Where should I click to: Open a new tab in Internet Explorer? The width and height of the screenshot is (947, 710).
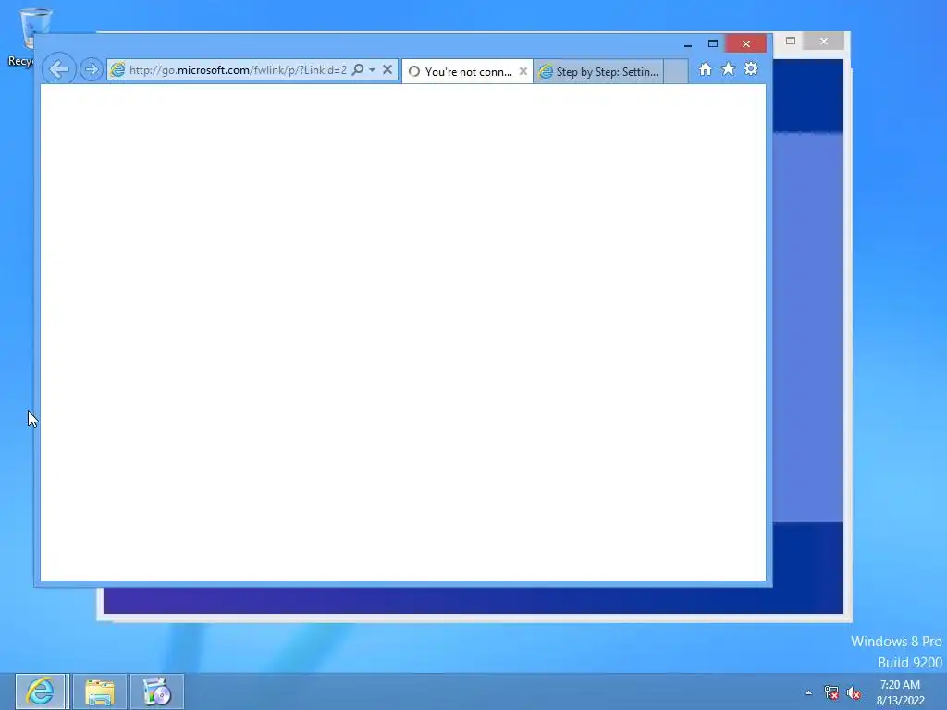pyautogui.click(x=676, y=72)
